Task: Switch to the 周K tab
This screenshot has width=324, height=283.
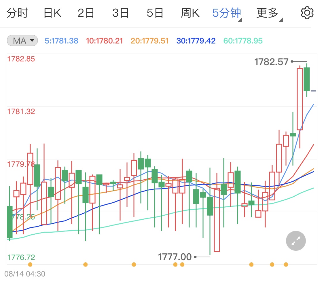Action: coord(190,13)
